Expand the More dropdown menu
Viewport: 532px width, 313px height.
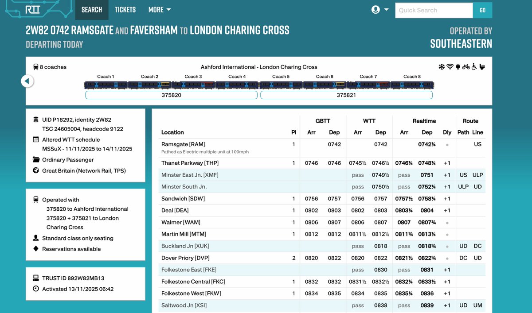point(160,10)
